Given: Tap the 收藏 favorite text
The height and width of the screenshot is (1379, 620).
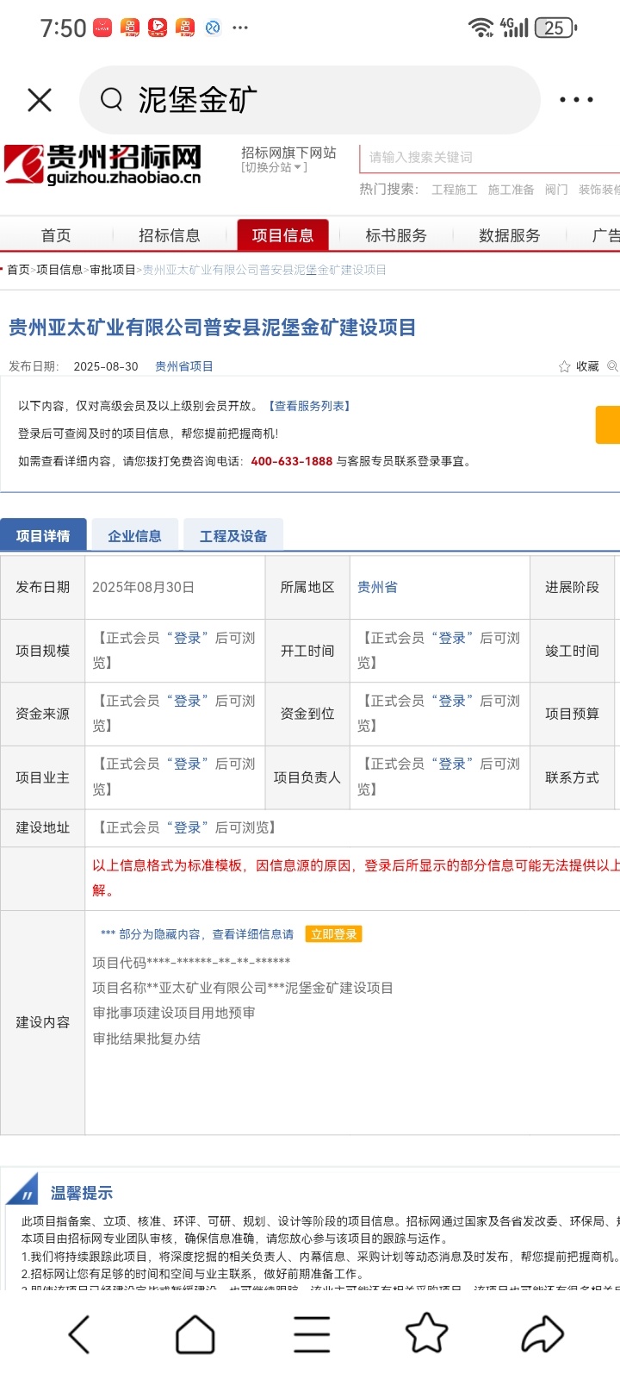Looking at the screenshot, I should point(587,366).
